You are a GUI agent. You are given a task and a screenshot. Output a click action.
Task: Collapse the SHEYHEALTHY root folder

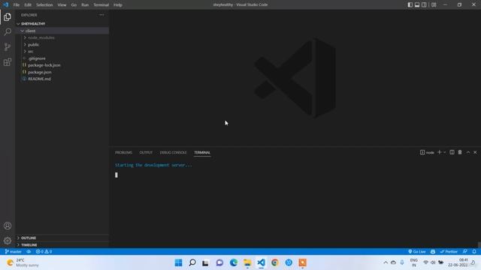(x=62, y=23)
